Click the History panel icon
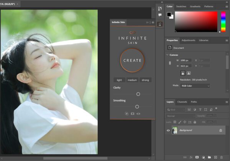 [x=160, y=8]
